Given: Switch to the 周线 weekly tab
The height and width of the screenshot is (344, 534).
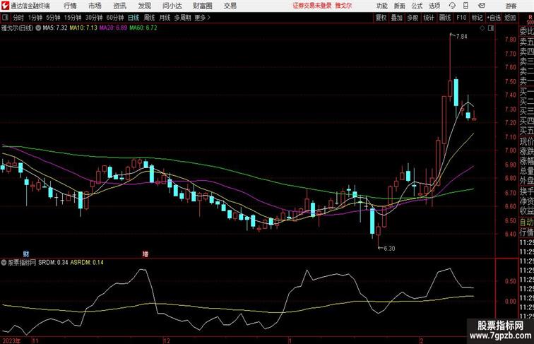Looking at the screenshot, I should (149, 18).
